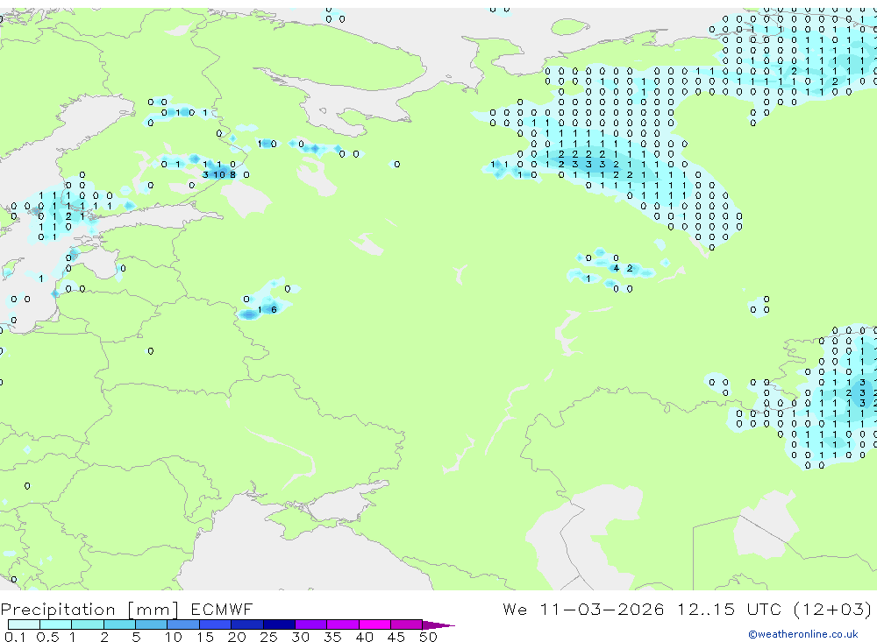Click the legend label "0.5"
The height and width of the screenshot is (642, 877).
47,637
